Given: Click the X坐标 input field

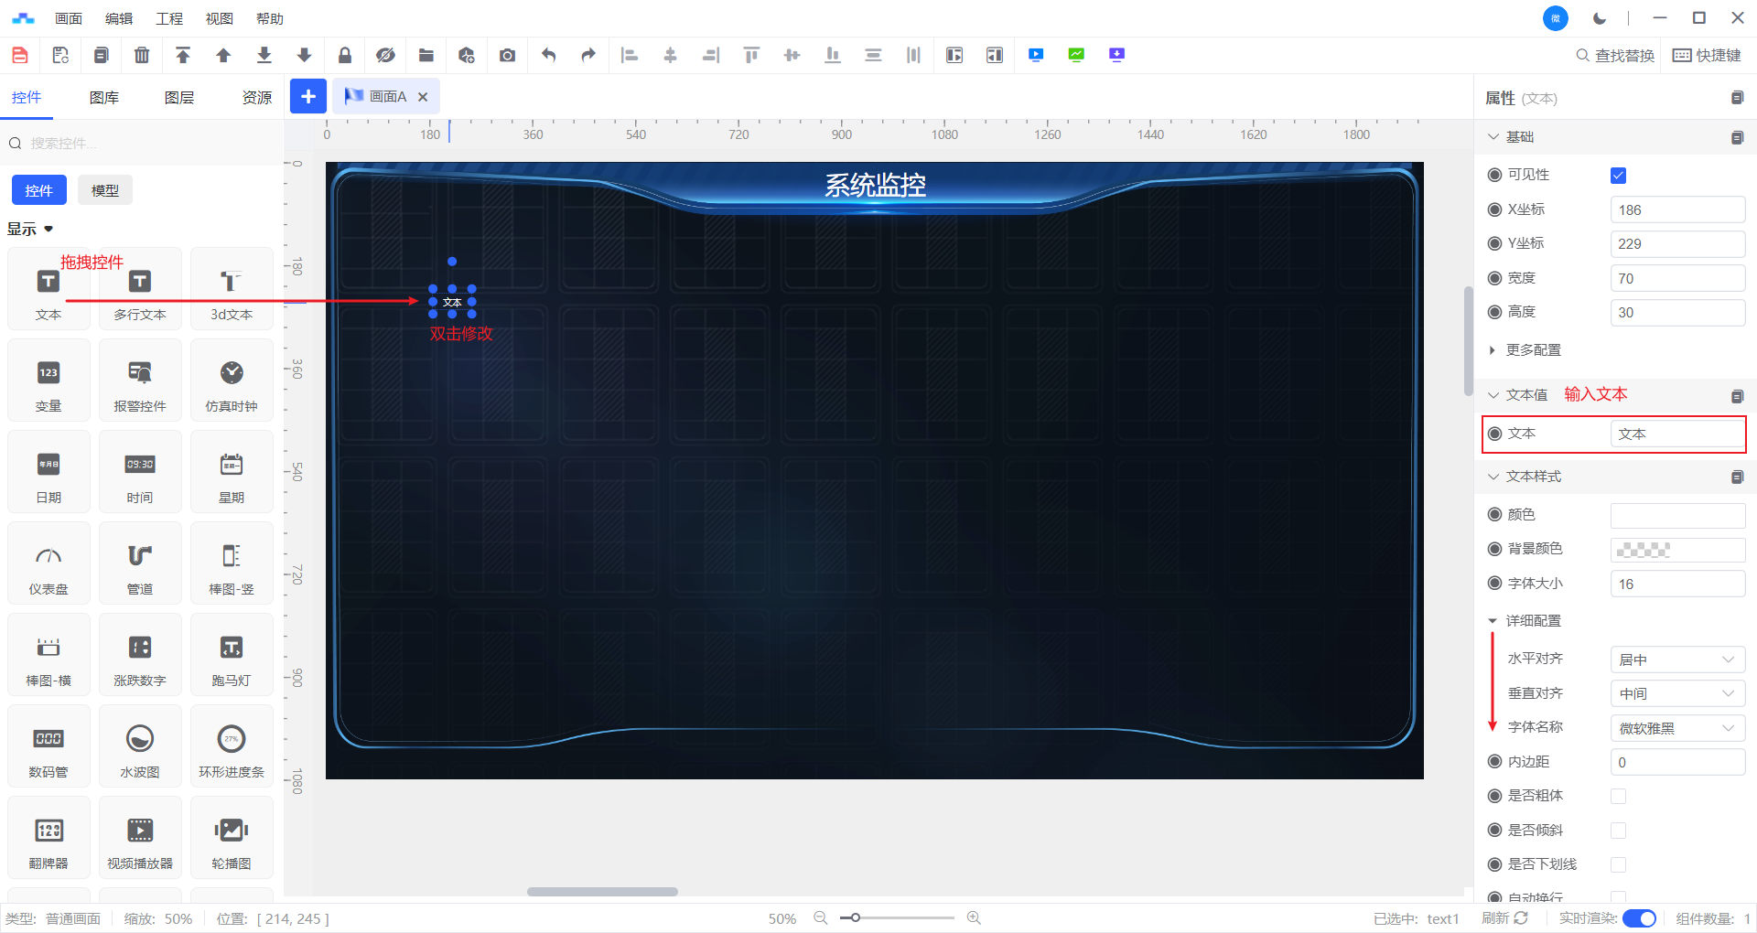Looking at the screenshot, I should point(1676,210).
